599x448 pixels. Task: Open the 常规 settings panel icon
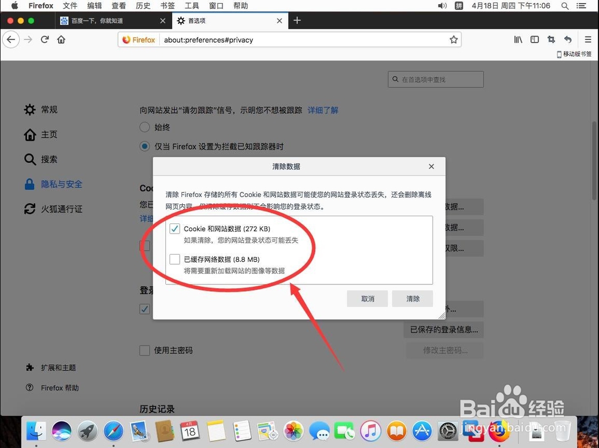pos(29,110)
